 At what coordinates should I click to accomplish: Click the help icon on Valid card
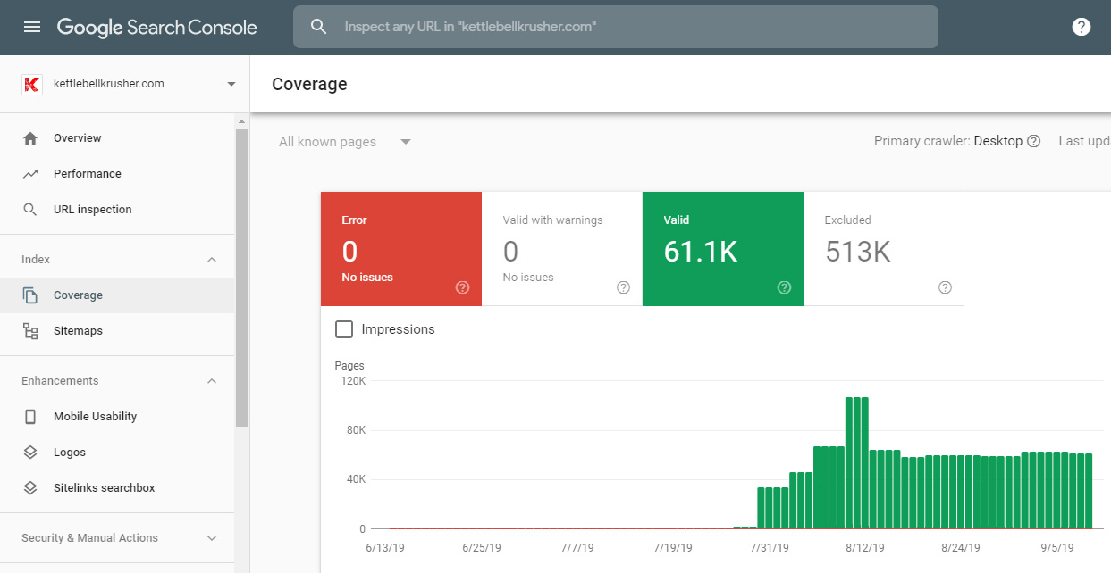[x=784, y=287]
